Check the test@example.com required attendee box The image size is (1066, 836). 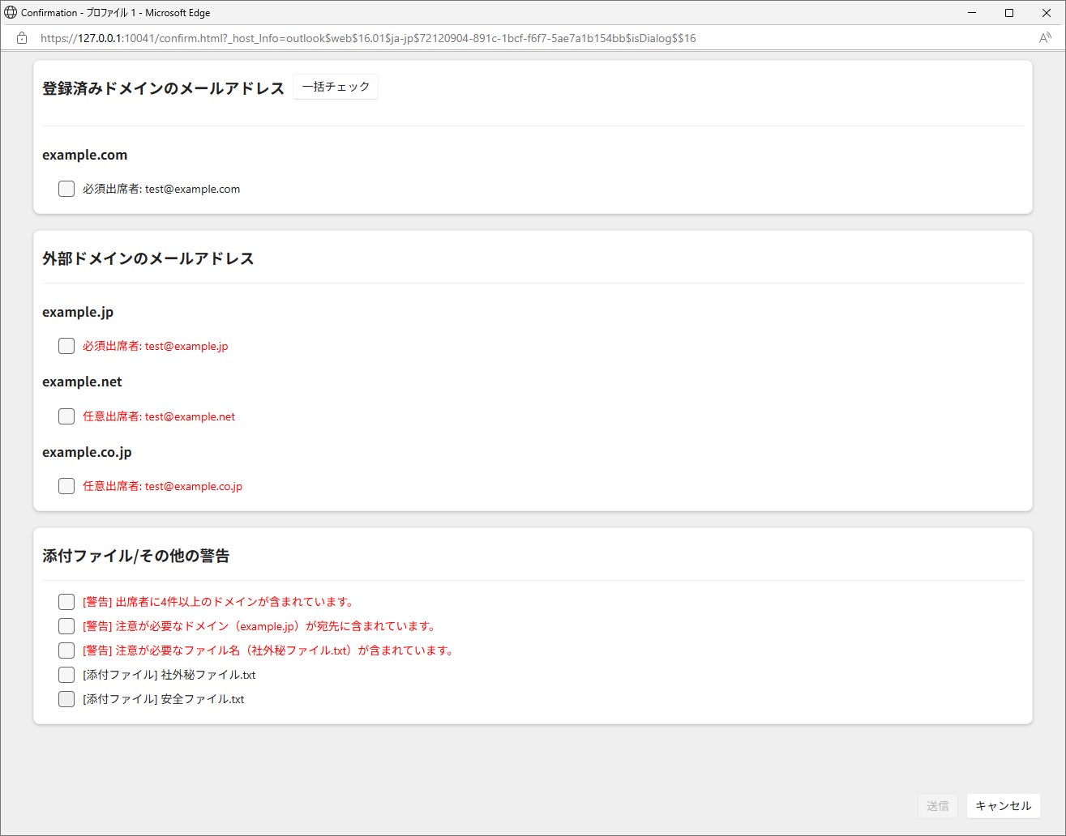66,189
